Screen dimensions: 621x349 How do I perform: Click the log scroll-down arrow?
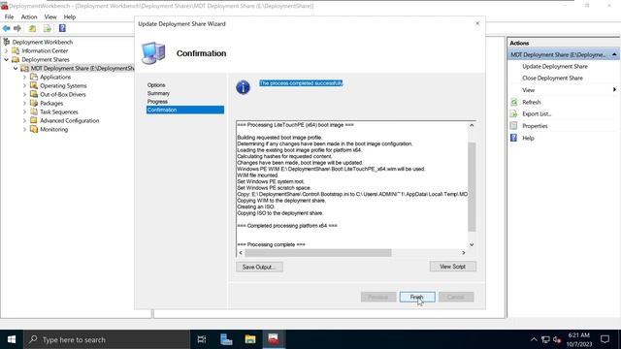(472, 244)
